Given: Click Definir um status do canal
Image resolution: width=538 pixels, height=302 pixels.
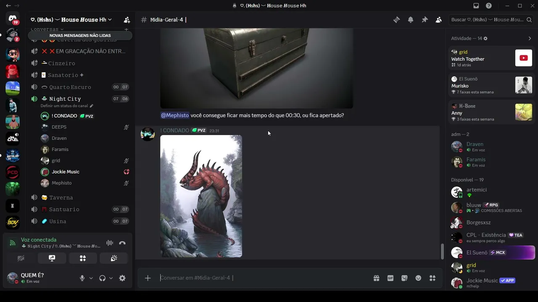Looking at the screenshot, I should (67, 106).
